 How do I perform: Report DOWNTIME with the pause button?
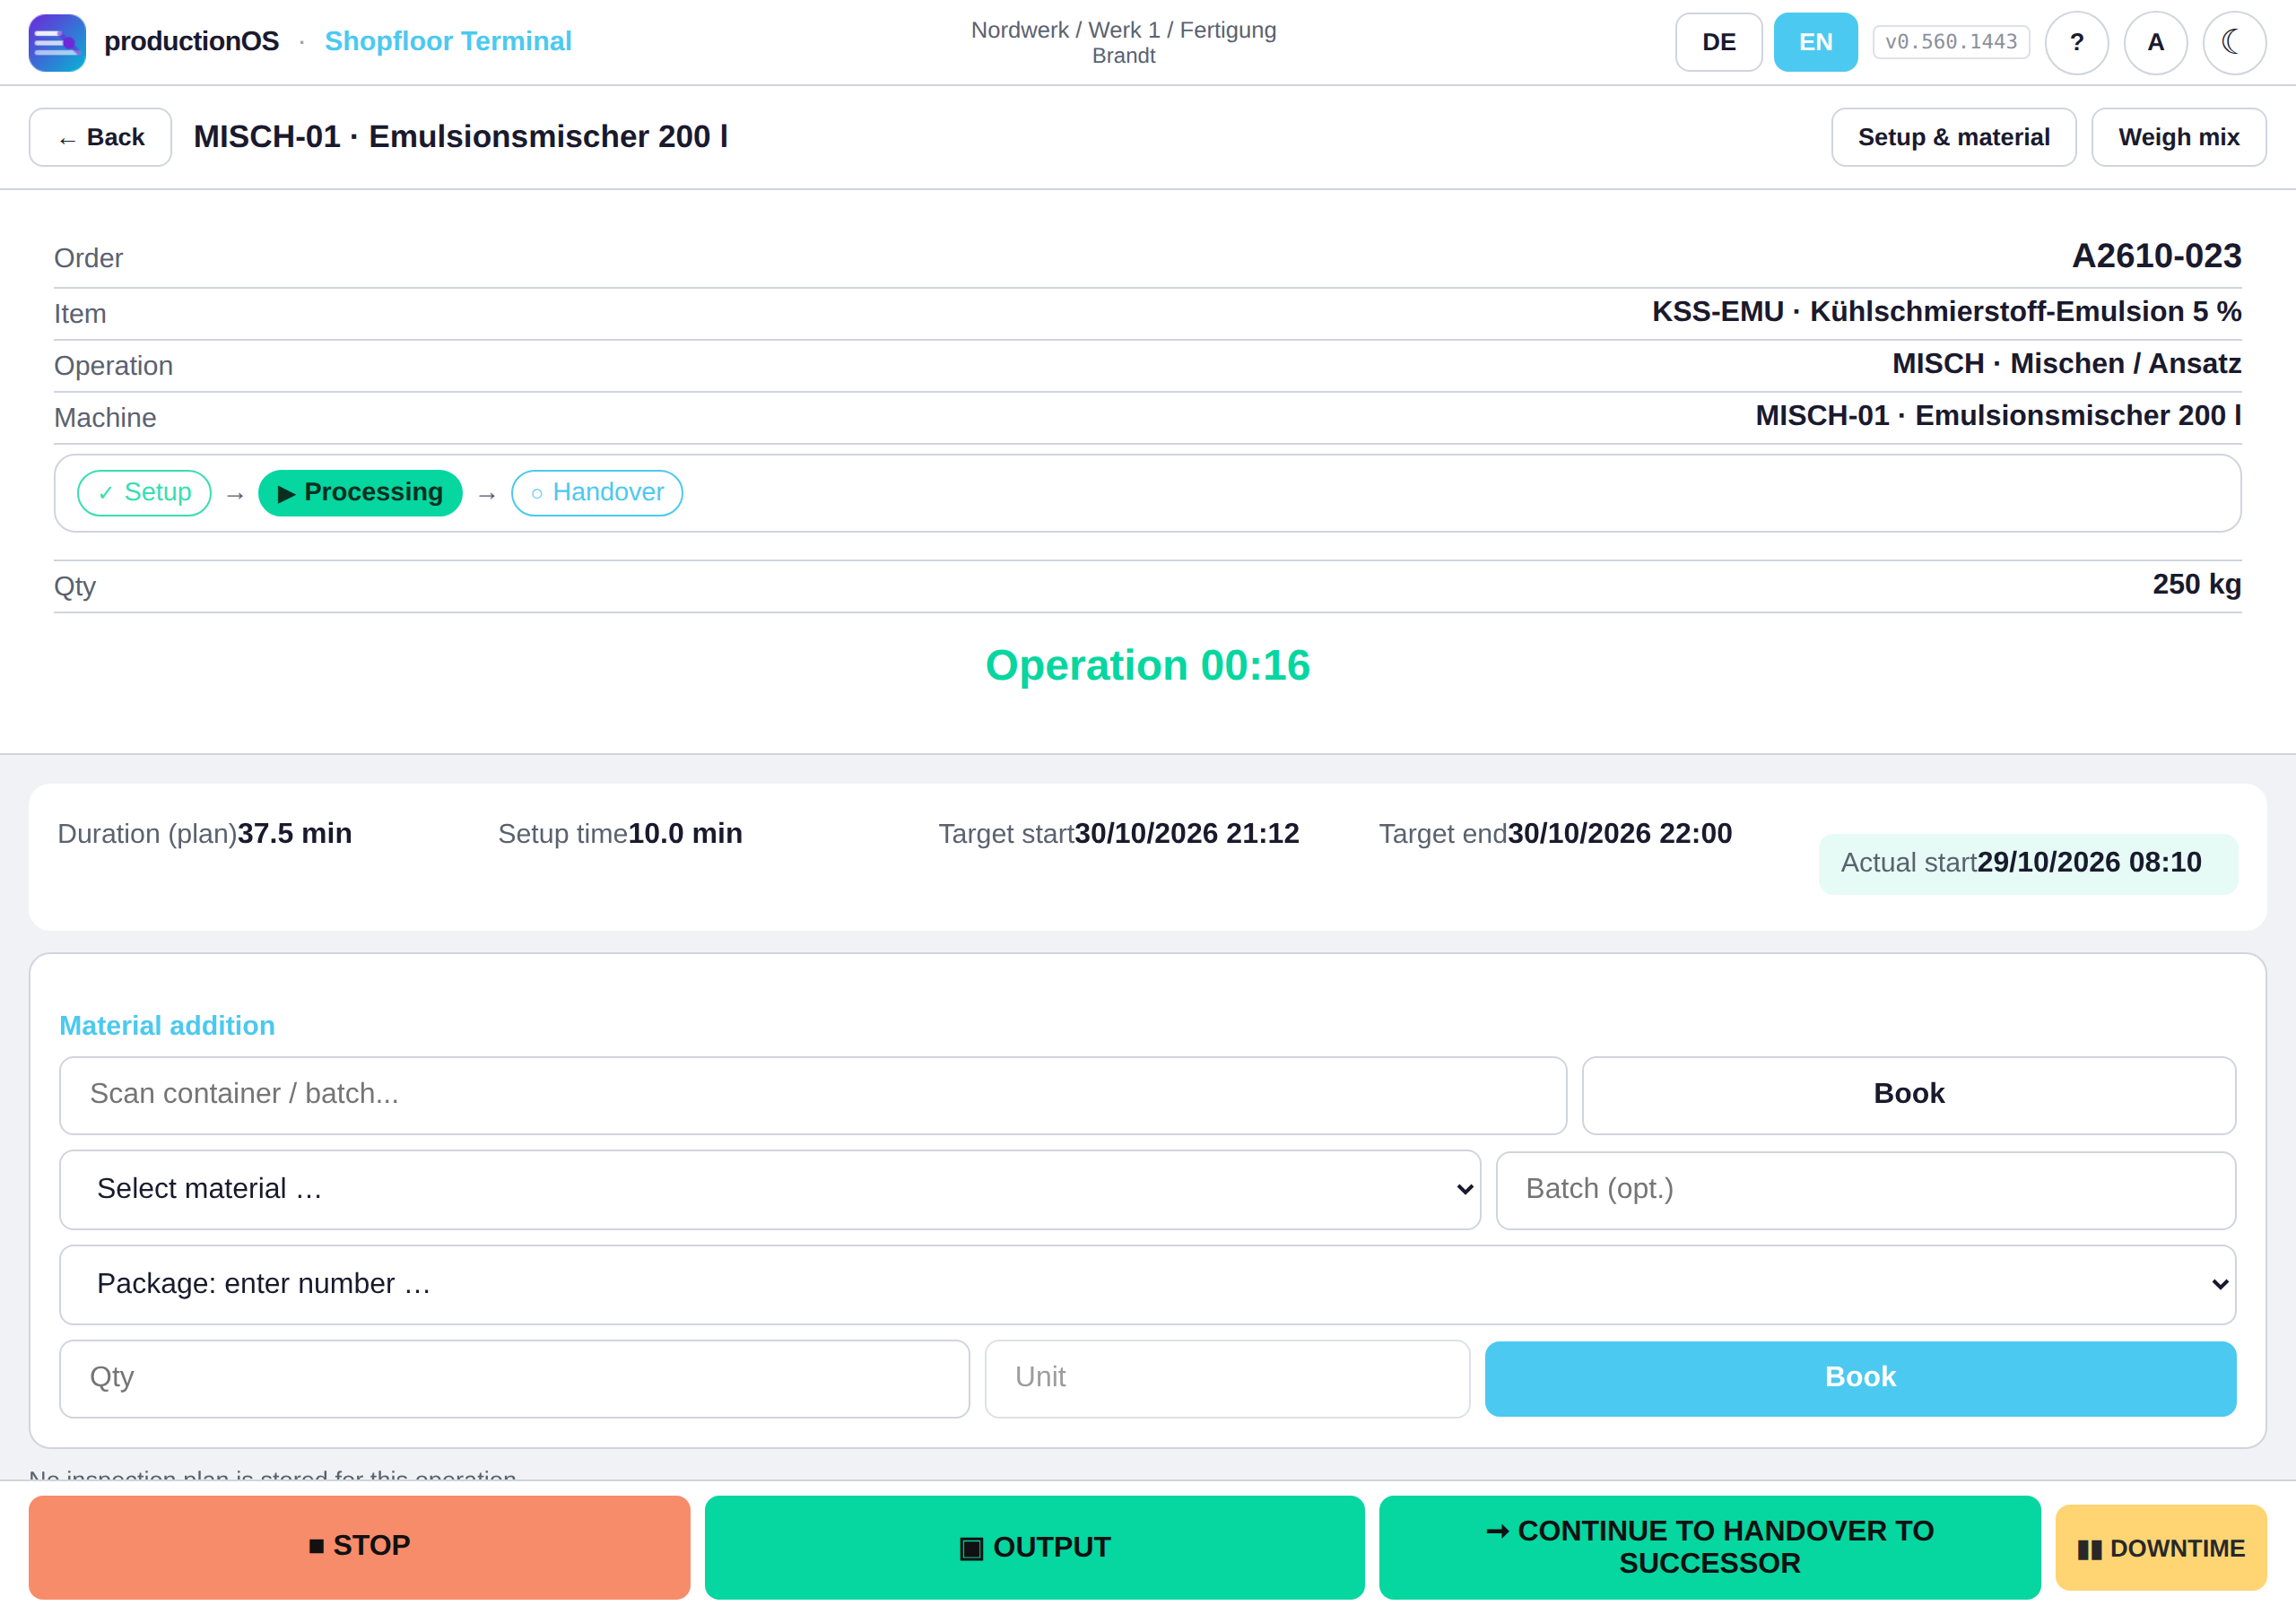[x=2160, y=1548]
